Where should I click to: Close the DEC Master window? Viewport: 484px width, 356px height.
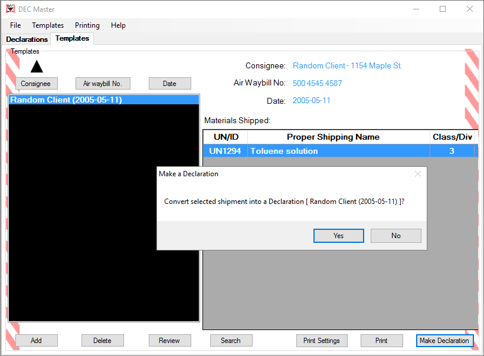470,9
